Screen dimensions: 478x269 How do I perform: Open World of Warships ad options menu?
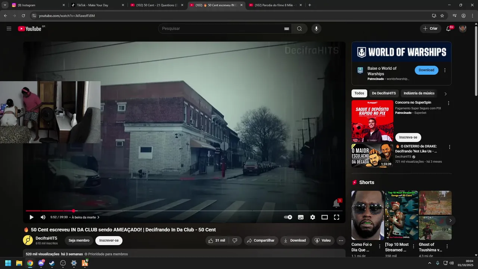tap(445, 70)
